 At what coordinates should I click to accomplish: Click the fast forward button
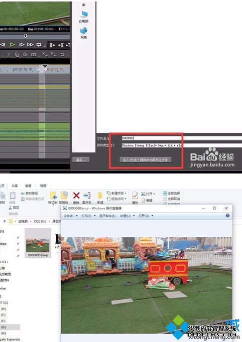30,45
